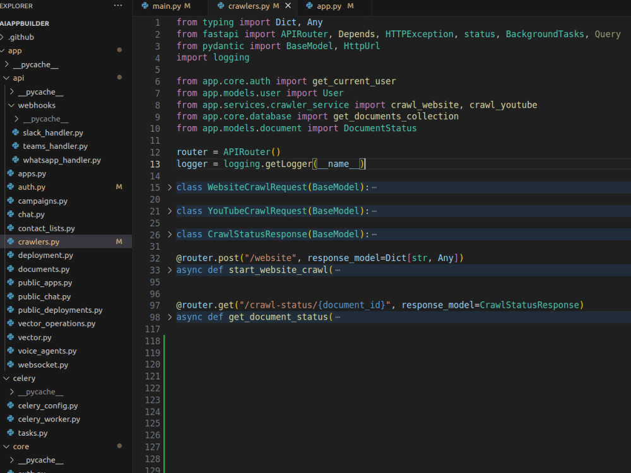Open vector.py file
This screenshot has width=631, height=473.
click(35, 337)
